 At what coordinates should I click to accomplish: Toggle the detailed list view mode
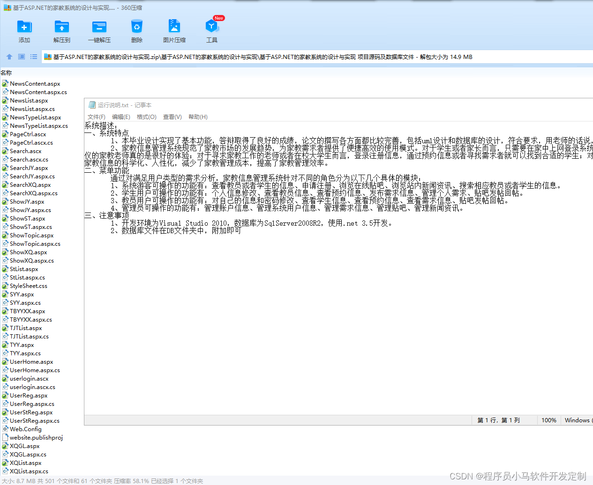tap(33, 56)
